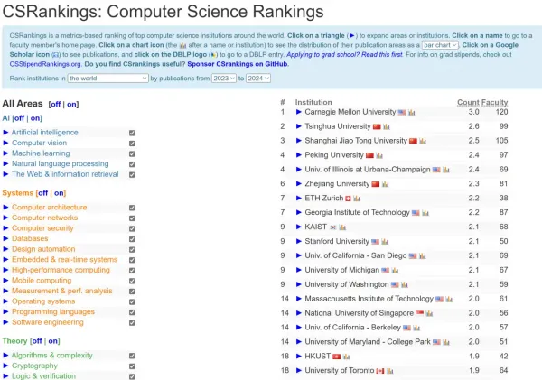
Task: Open chart icon for Univ. of California - Berkeley
Action: point(416,328)
